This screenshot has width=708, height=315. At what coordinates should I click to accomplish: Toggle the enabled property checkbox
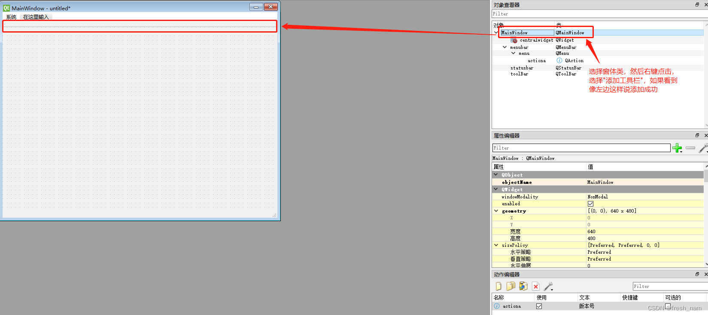[590, 204]
